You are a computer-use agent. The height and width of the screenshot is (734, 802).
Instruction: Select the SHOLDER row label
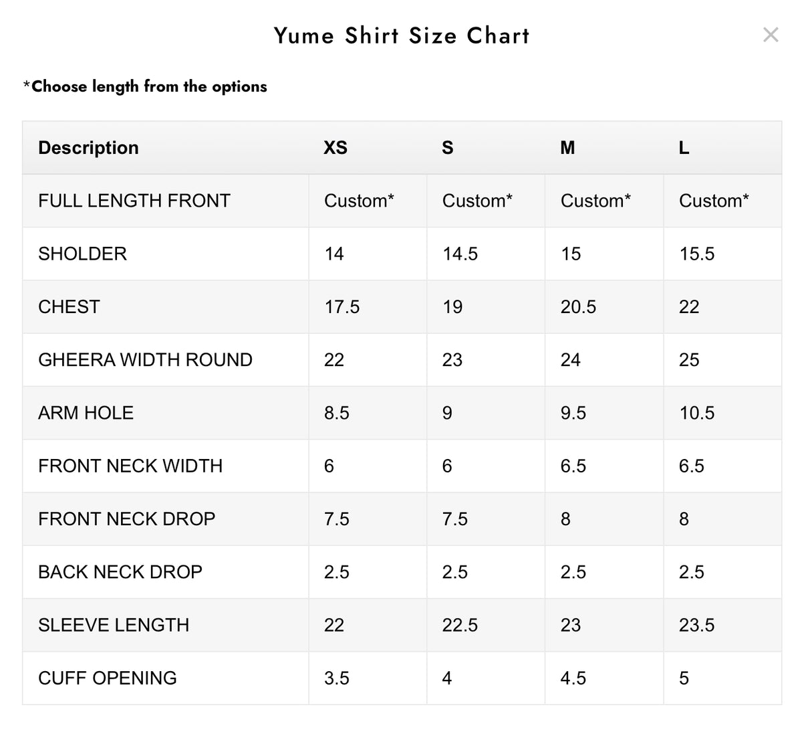(82, 254)
